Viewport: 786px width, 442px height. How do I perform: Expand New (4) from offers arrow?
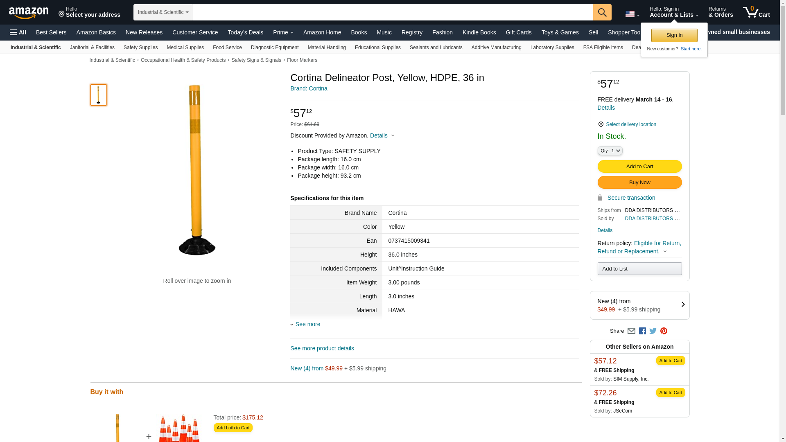pos(682,304)
